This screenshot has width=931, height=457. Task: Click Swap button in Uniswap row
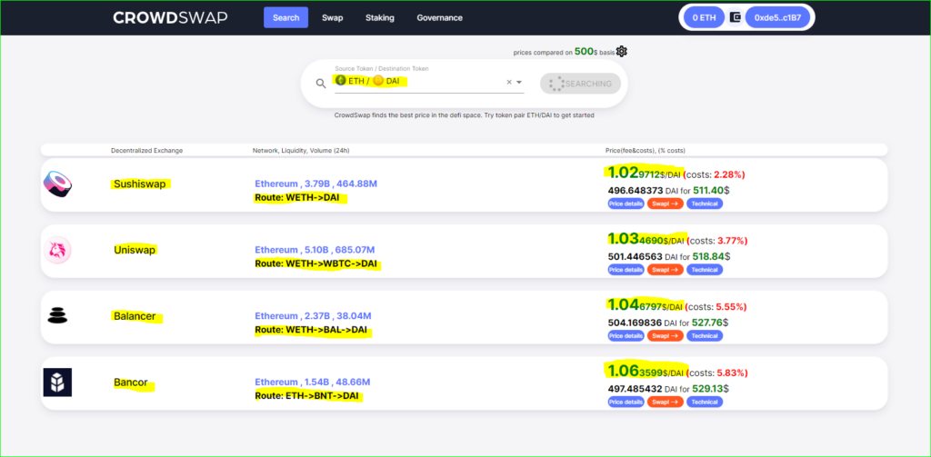click(665, 270)
